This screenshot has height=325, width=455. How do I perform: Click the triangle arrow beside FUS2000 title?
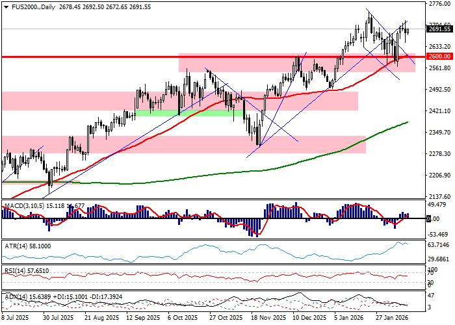5,6
